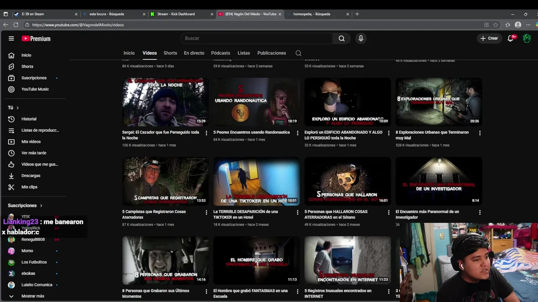Open options for 5 Peores Encuentros video
The image size is (538, 302).
[298, 133]
